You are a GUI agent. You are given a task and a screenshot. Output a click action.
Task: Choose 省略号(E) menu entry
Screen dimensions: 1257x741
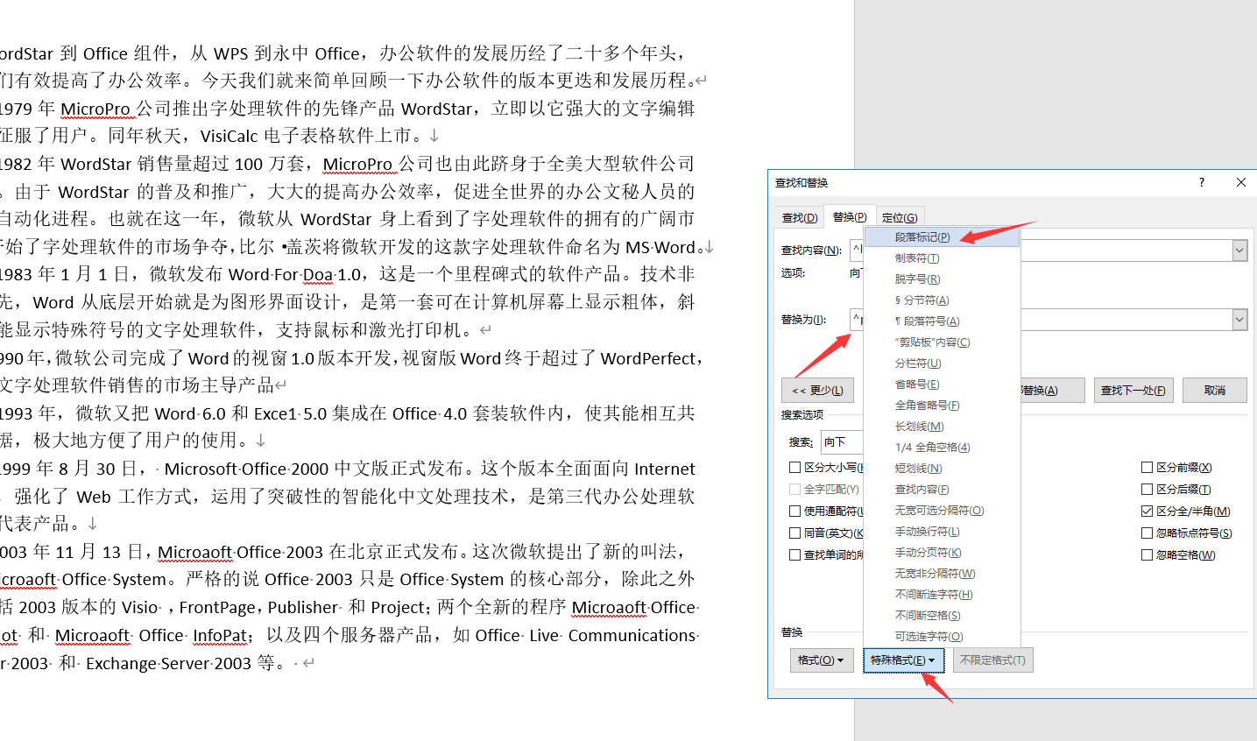942,385
